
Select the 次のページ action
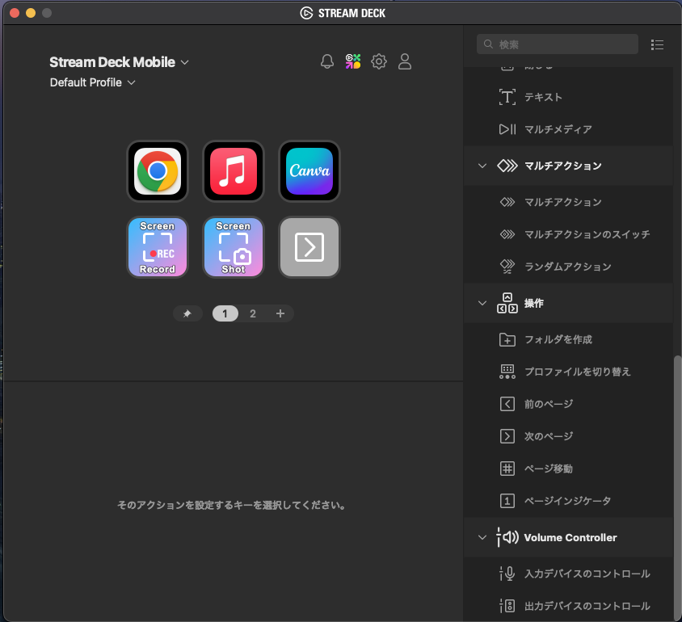tap(568, 436)
